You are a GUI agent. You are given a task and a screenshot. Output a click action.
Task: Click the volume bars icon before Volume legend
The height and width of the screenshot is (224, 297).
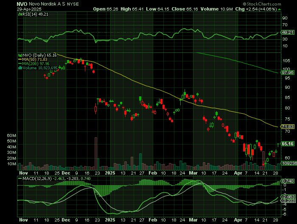(x=20, y=68)
